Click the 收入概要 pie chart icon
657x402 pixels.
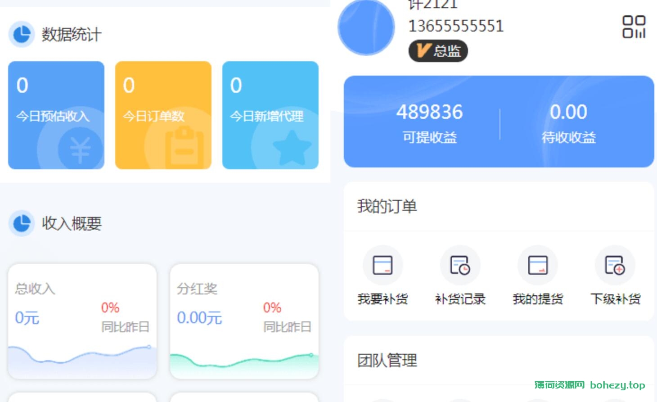[22, 223]
